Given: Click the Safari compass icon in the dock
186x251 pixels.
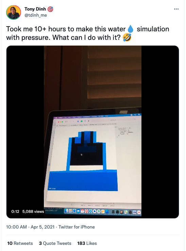Looking at the screenshot, I should (x=74, y=211).
